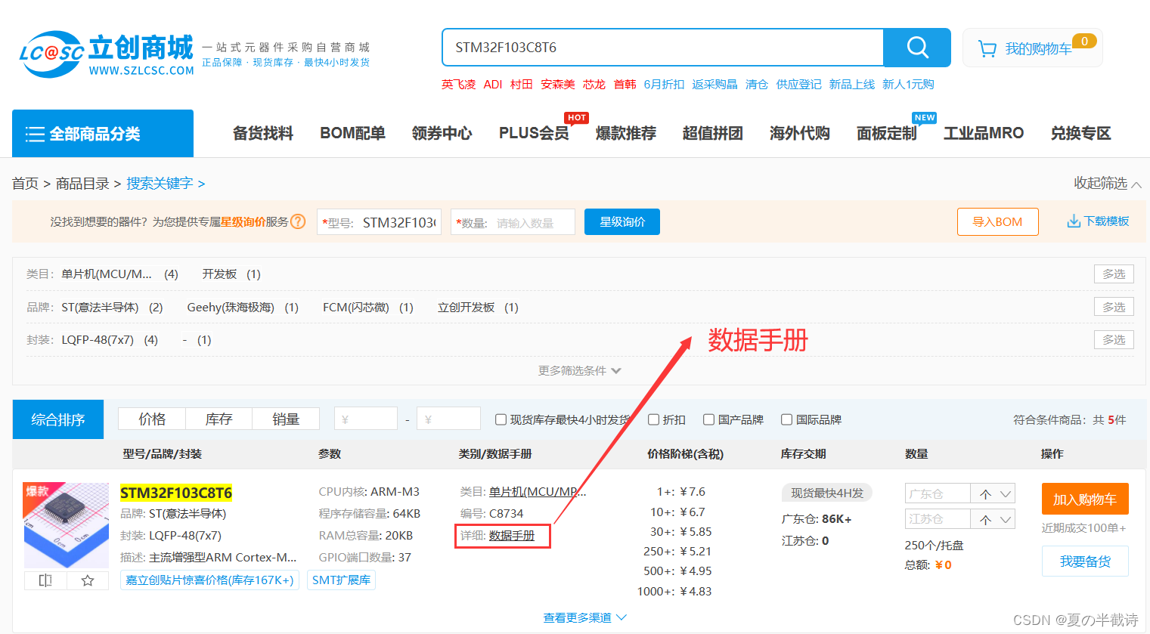Image resolution: width=1150 pixels, height=634 pixels.
Task: Open 领券中心 nav item
Action: tap(442, 133)
